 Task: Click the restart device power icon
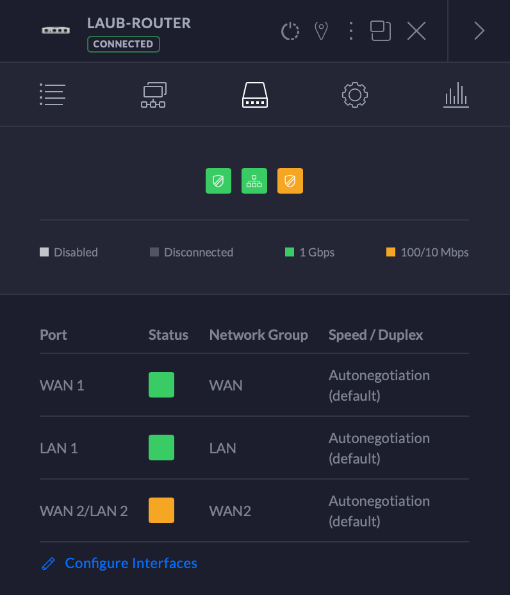point(290,31)
